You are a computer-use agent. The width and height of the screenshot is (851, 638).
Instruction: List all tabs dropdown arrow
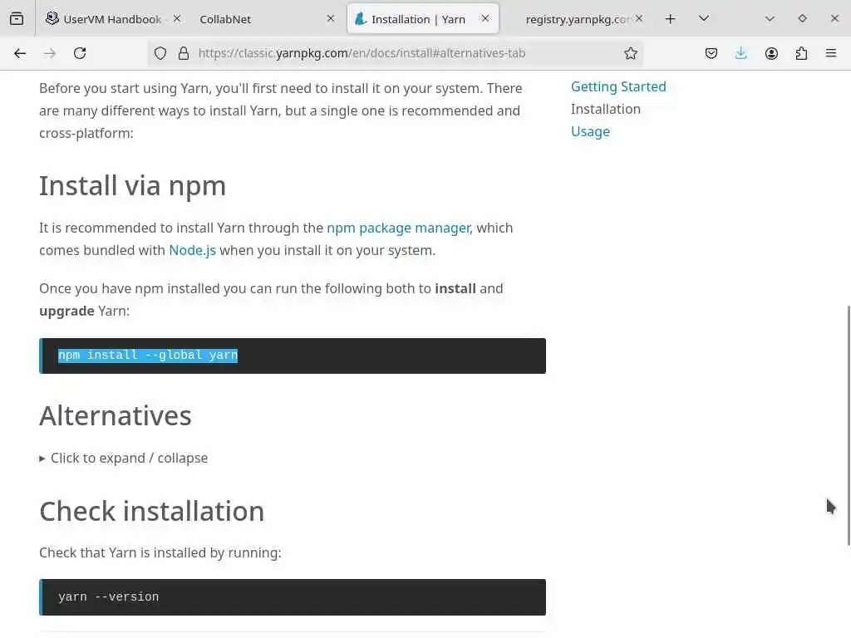point(704,18)
